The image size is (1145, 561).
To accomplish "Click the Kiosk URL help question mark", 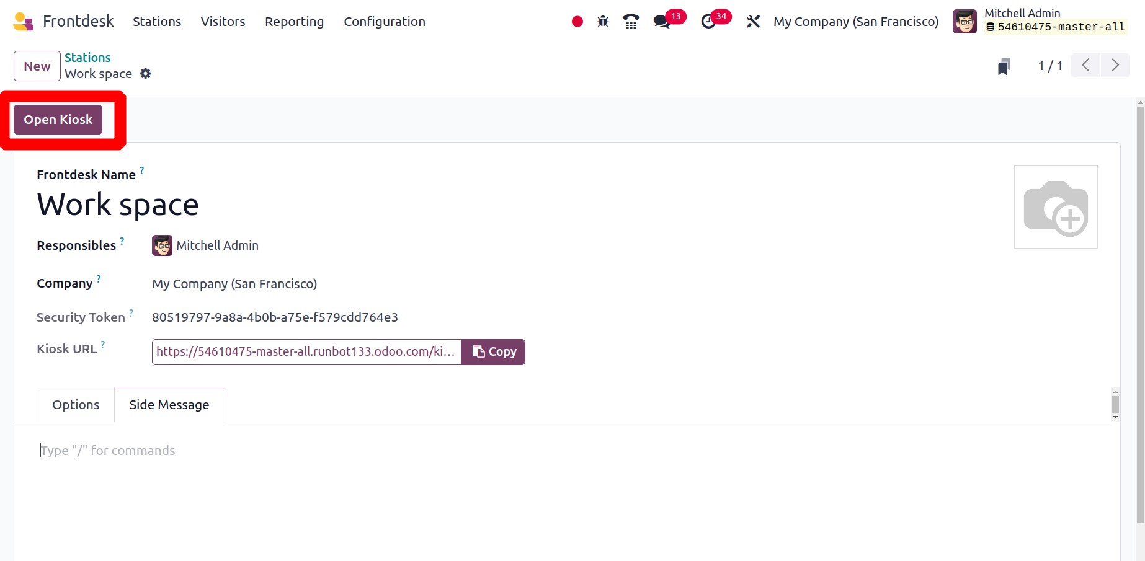I will click(x=103, y=344).
